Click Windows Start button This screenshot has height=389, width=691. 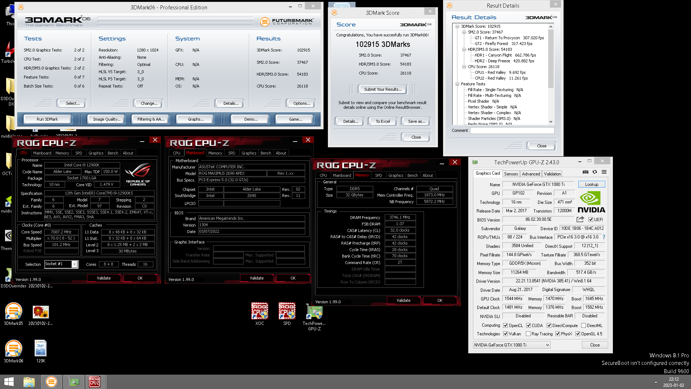9,382
